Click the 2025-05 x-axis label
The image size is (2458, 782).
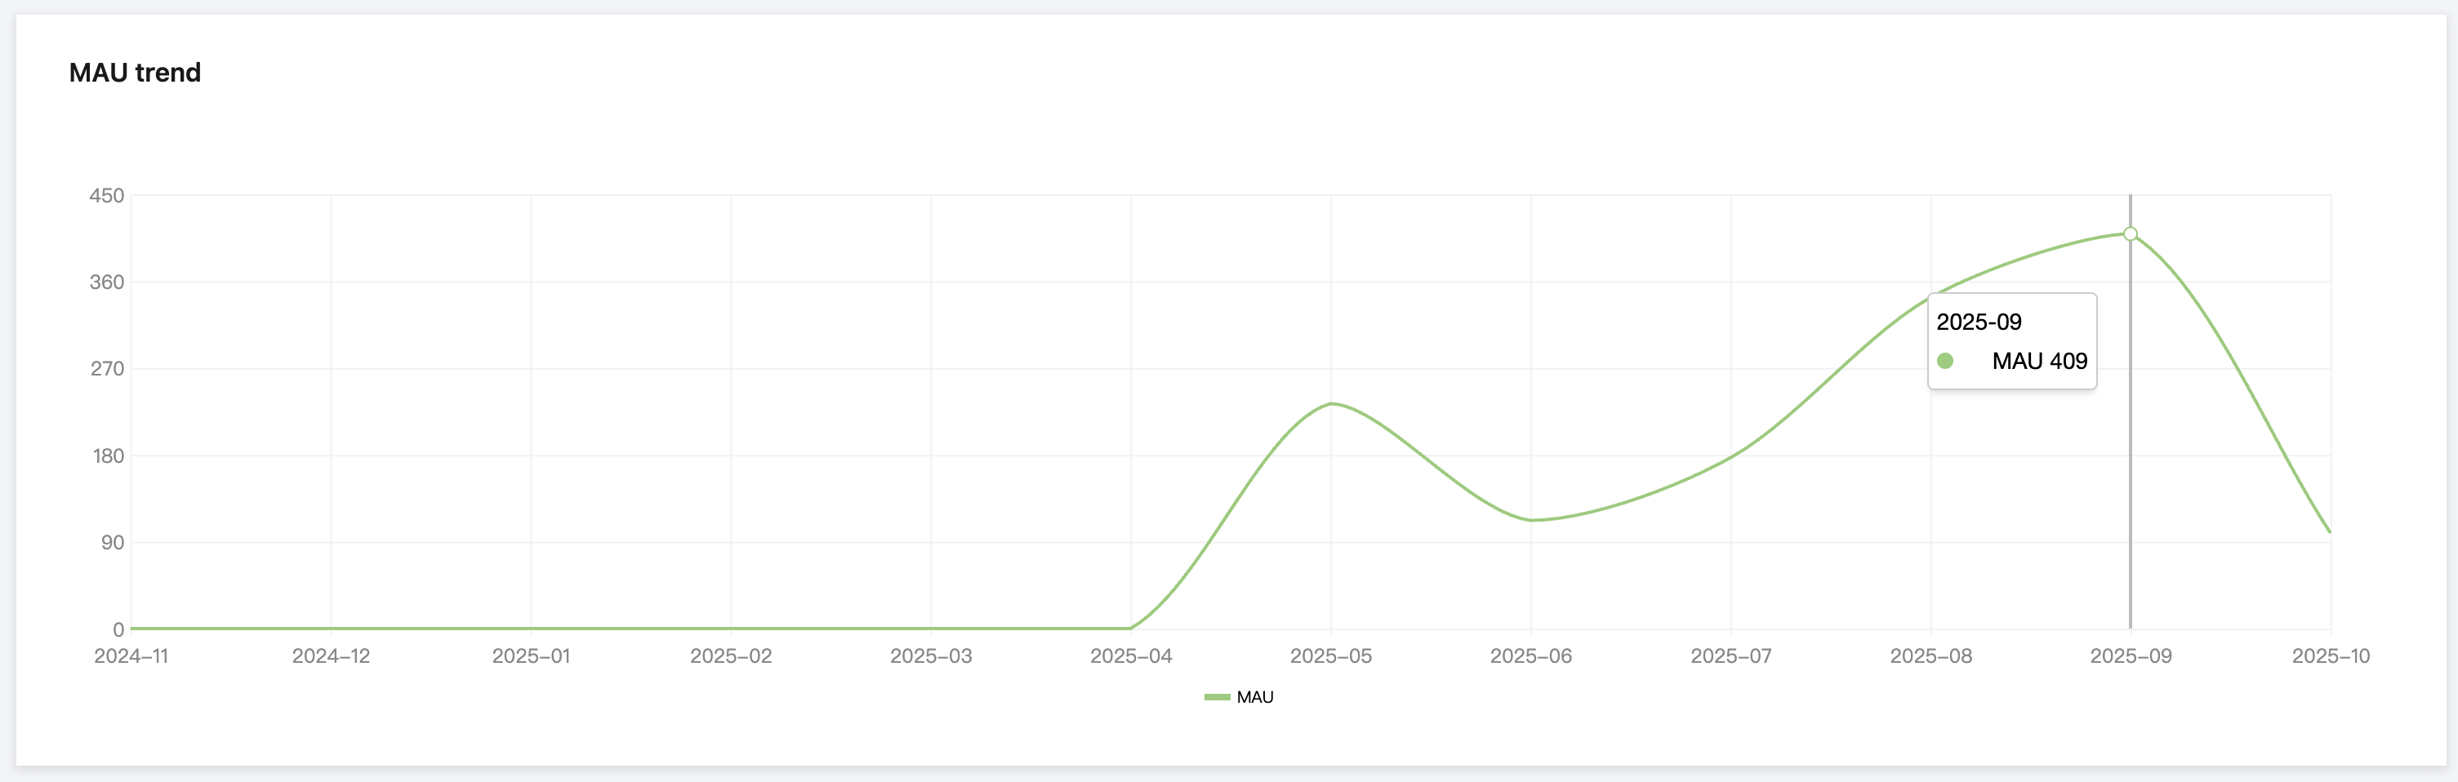pyautogui.click(x=1330, y=656)
